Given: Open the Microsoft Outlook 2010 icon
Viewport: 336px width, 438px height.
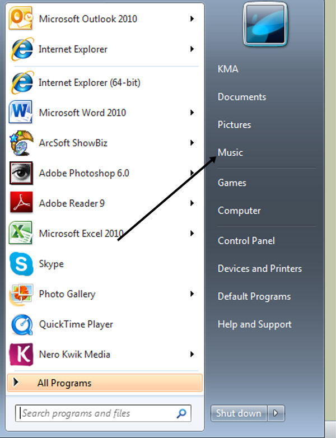Looking at the screenshot, I should pos(21,18).
